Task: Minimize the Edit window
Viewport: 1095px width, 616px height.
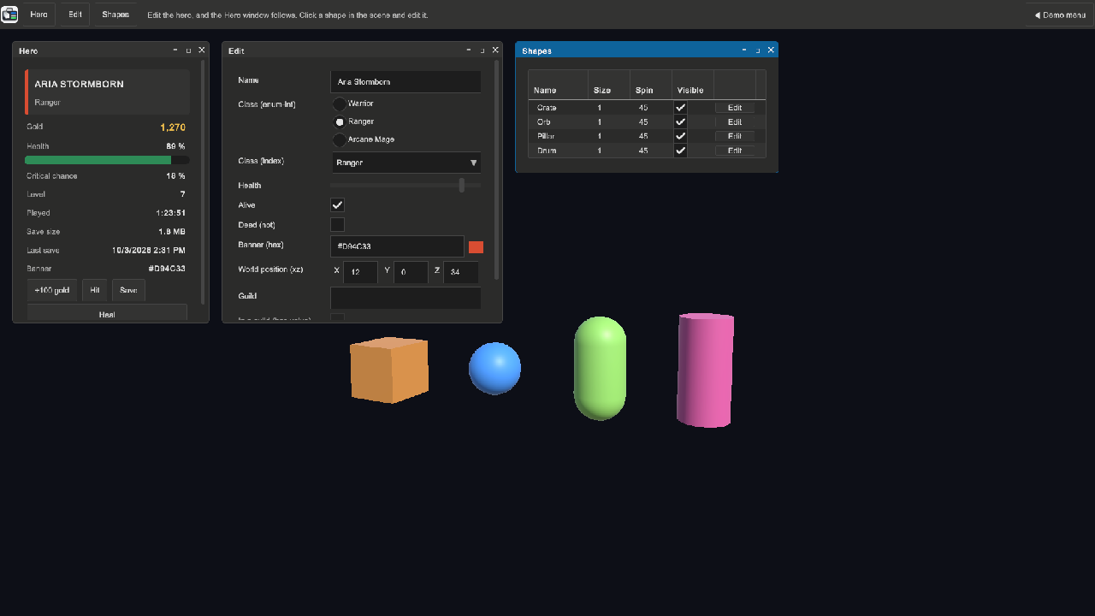Action: [x=469, y=50]
